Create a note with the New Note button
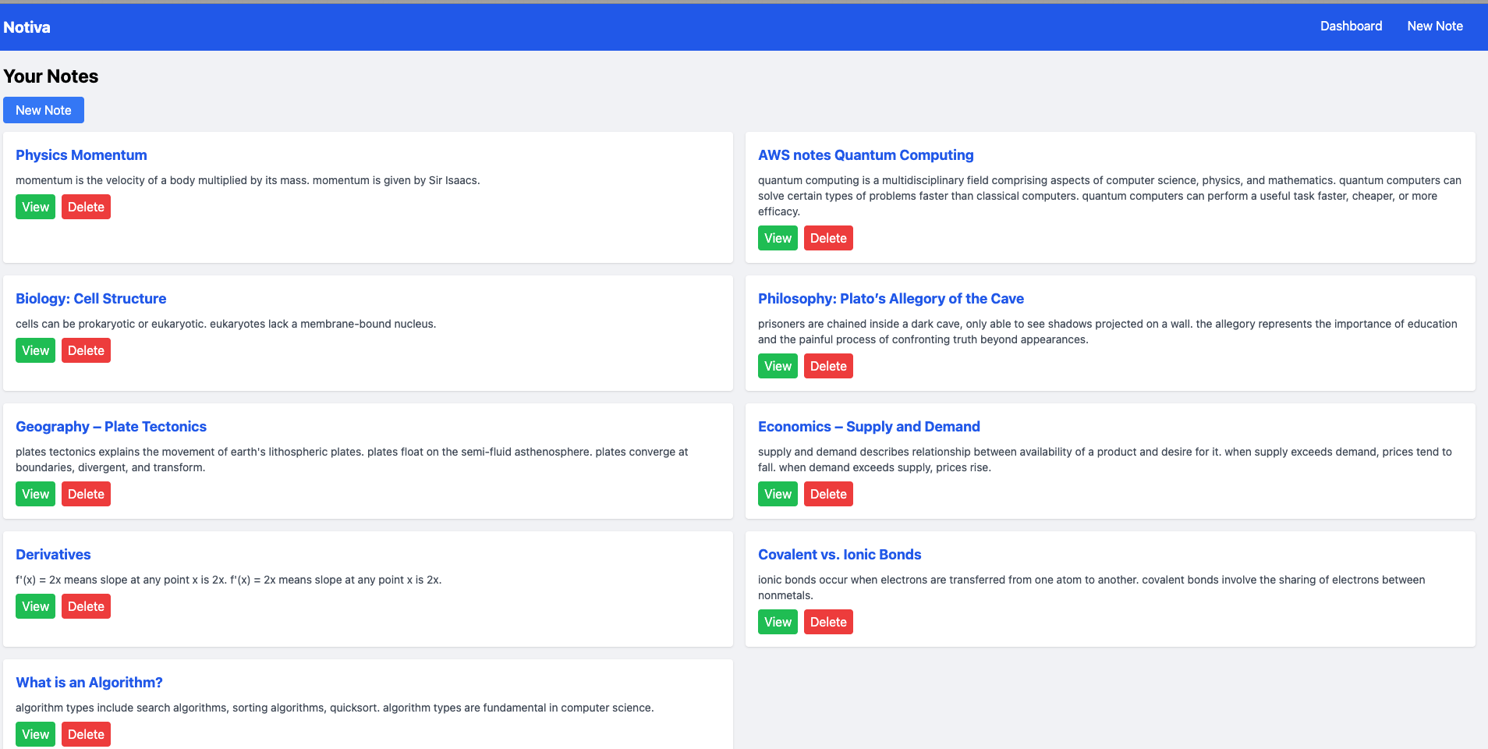This screenshot has width=1488, height=749. point(43,110)
